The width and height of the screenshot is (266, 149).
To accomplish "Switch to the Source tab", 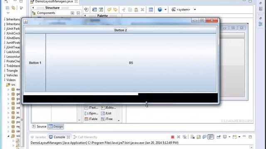I will tap(39, 126).
